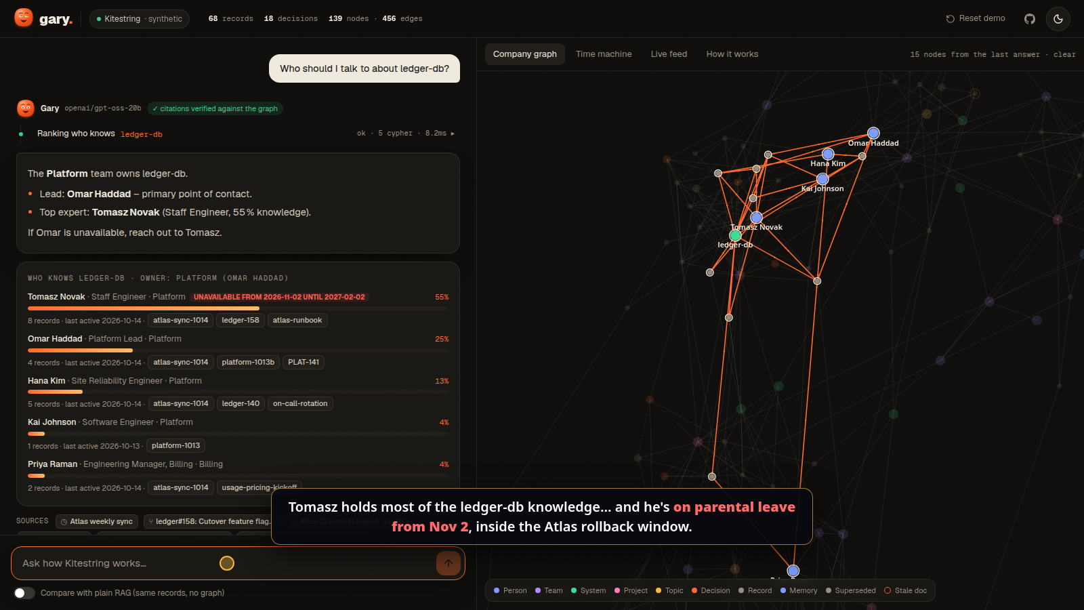Toggle dark mode moon icon
The height and width of the screenshot is (610, 1084).
(x=1058, y=19)
